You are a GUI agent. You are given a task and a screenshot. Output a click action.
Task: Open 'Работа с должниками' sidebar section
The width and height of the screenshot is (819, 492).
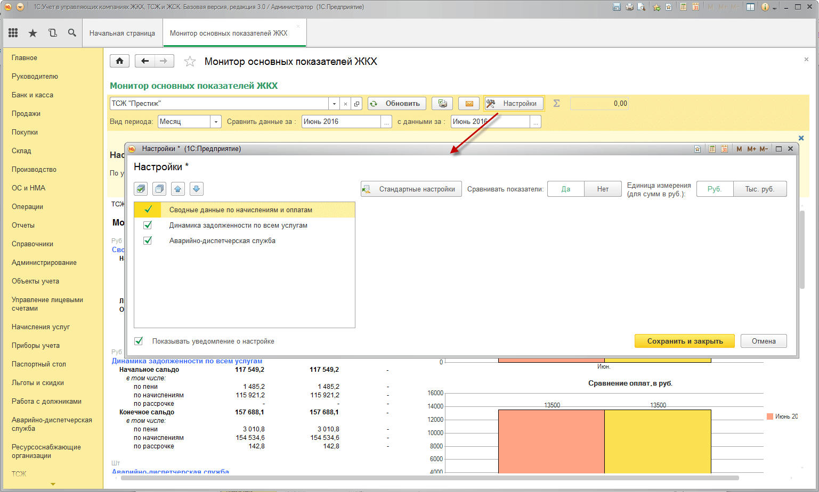pyautogui.click(x=46, y=402)
